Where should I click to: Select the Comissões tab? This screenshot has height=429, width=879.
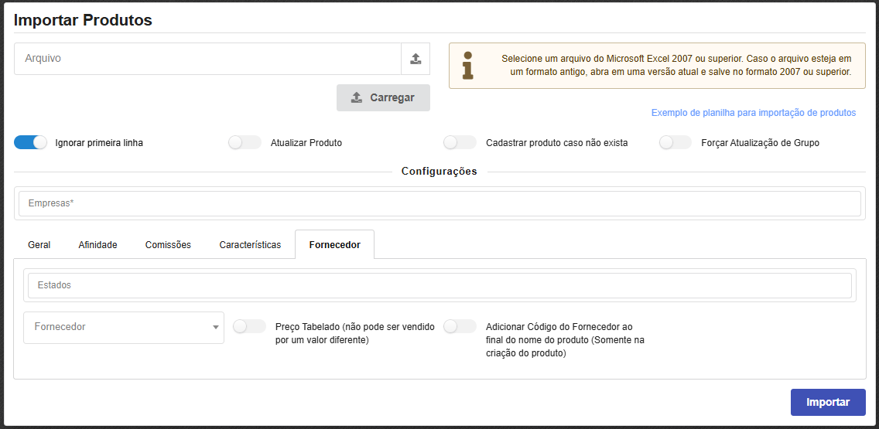pos(168,245)
